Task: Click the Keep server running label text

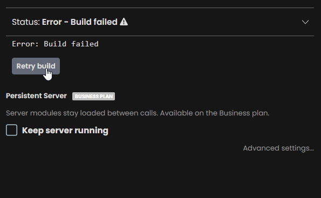Action: [65, 131]
